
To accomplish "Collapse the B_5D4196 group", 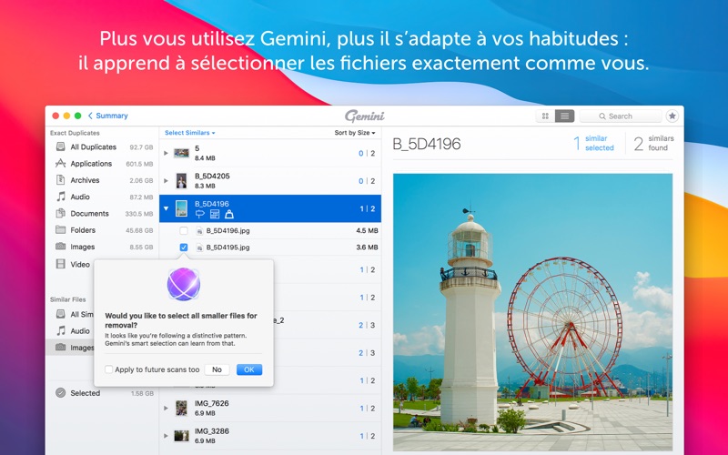I will tap(166, 208).
